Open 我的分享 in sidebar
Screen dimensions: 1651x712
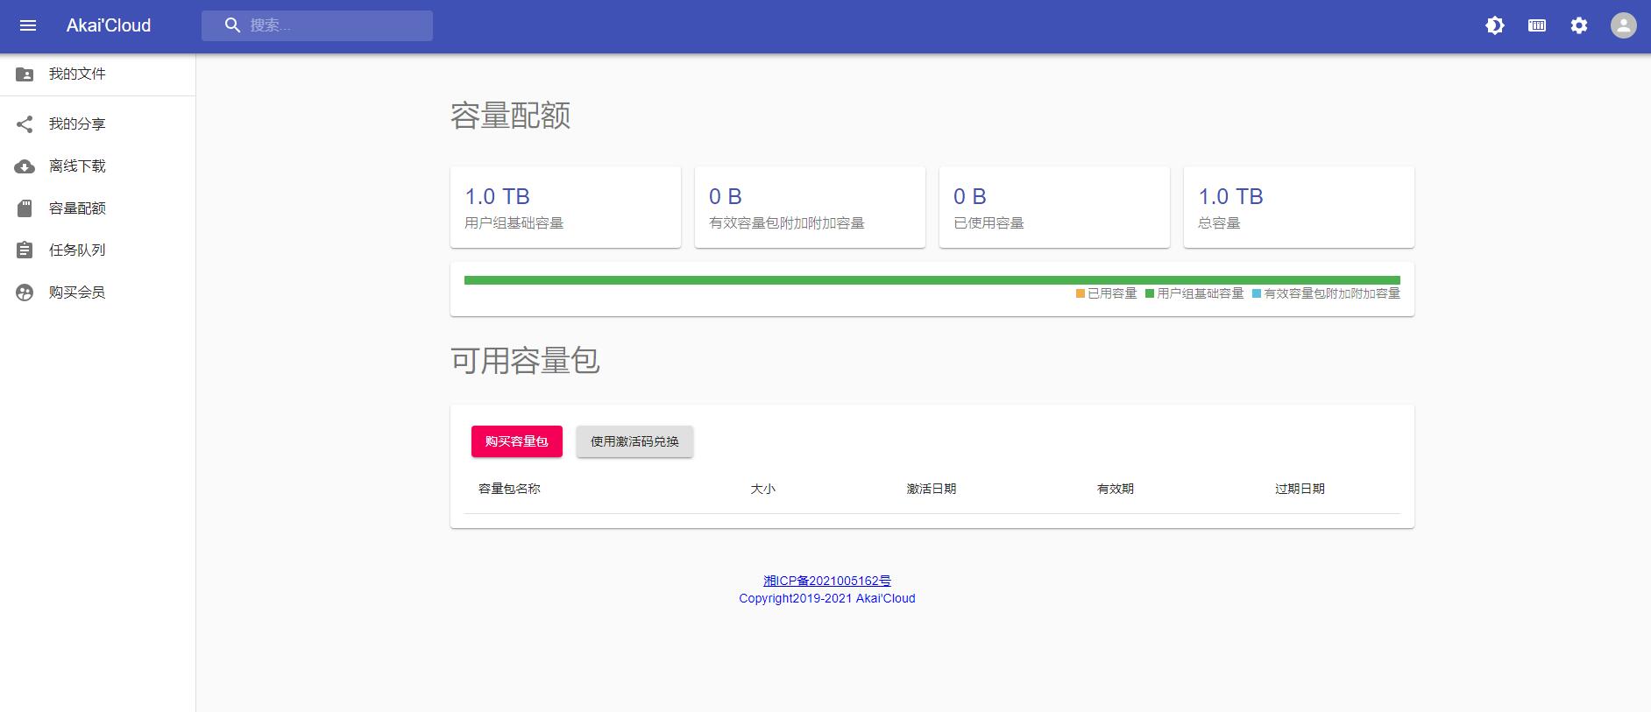click(x=97, y=124)
